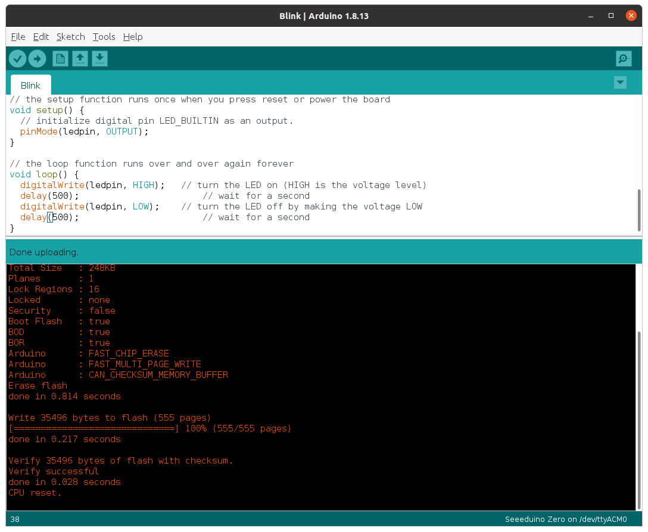
Task: Save the sketch with the Save icon
Action: [99, 59]
